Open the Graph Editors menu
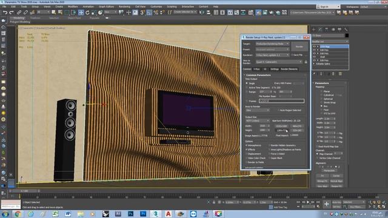Image resolution: width=388 pixels, height=218 pixels. click(106, 7)
